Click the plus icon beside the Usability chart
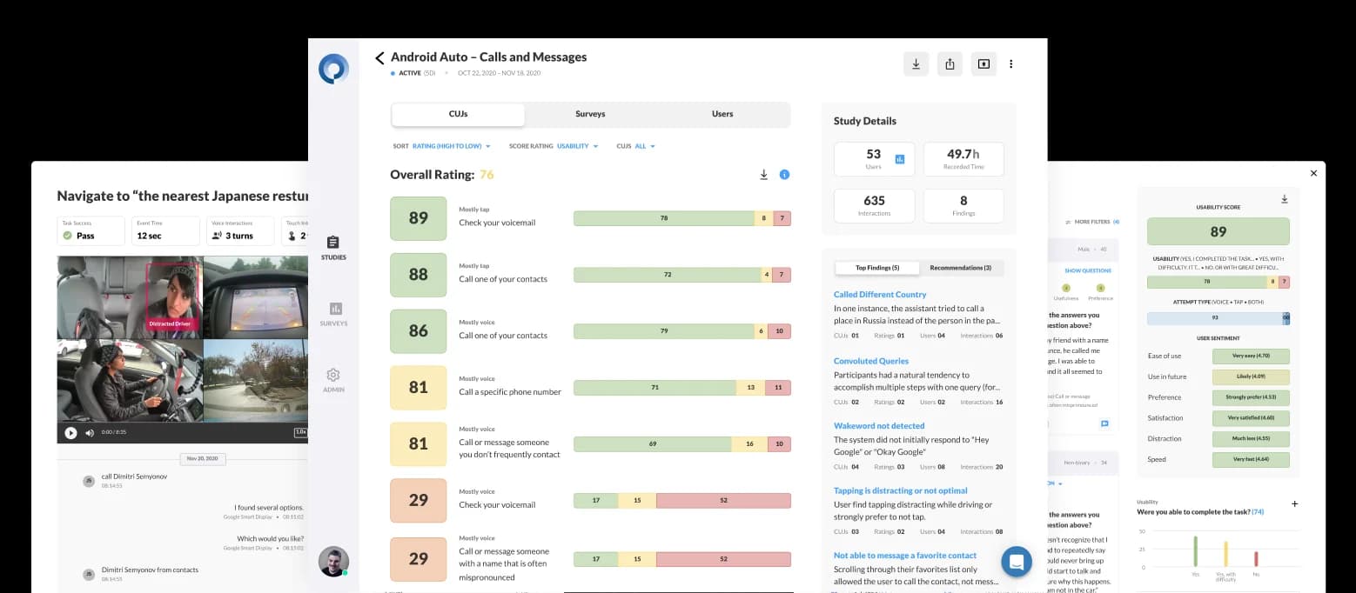 tap(1294, 503)
